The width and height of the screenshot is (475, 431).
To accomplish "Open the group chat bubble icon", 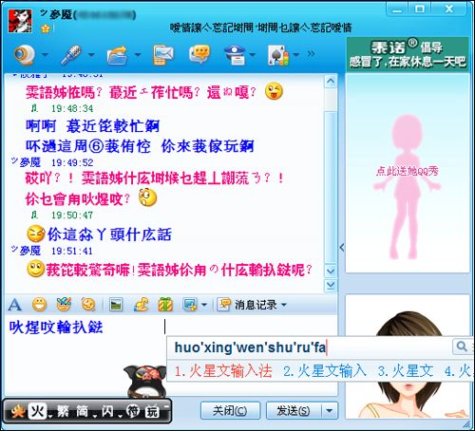I will point(199,54).
